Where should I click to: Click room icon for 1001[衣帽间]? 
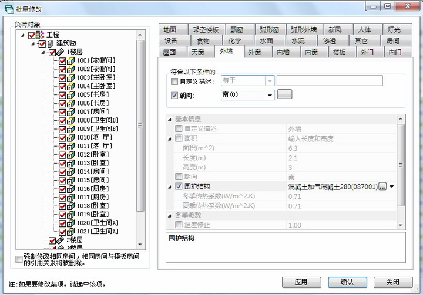pyautogui.click(x=70, y=60)
